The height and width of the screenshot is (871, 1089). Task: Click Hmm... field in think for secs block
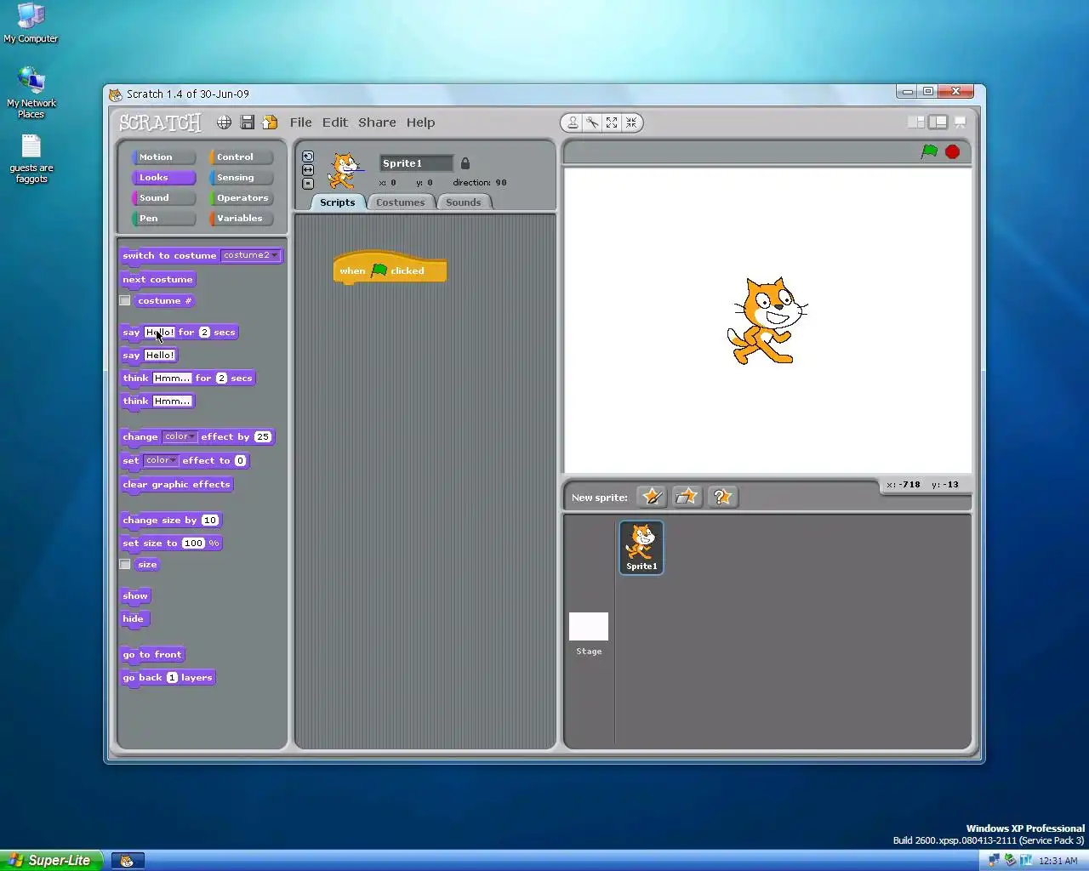[x=172, y=379]
